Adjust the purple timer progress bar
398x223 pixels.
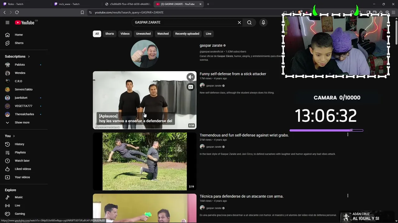click(326, 130)
